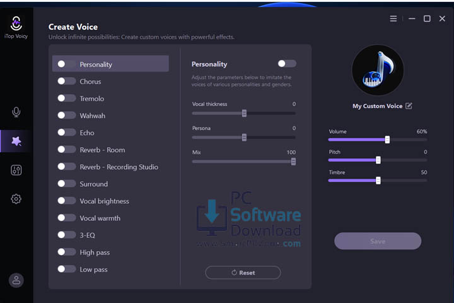
Task: Click the Mix slider handle
Action: tap(293, 162)
